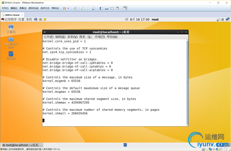Screen dimensions: 231x151
Task: Select the RHEL6+Oracle VM tab
Action: click(x=13, y=15)
